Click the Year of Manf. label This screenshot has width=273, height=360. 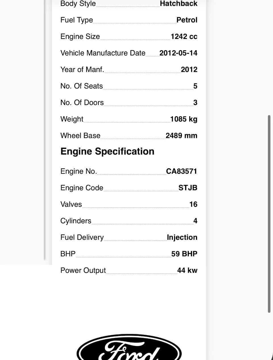pyautogui.click(x=82, y=69)
